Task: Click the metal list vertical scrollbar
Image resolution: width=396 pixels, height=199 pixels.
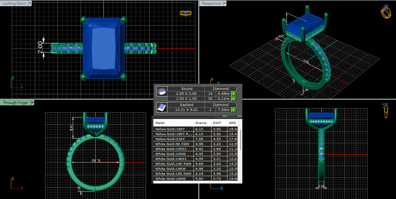Action: click(x=241, y=139)
